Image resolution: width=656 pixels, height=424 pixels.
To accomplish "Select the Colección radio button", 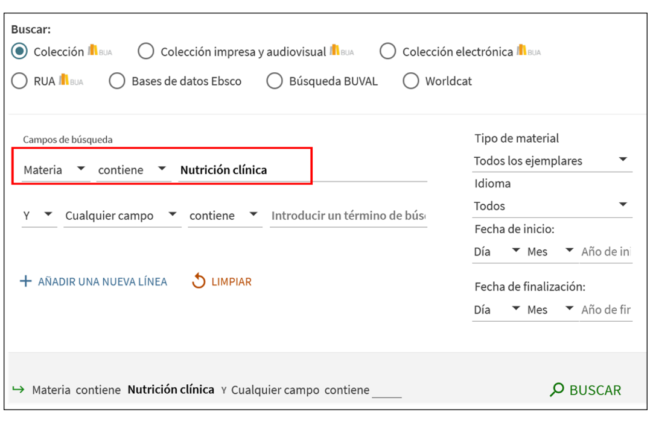I will tap(20, 51).
